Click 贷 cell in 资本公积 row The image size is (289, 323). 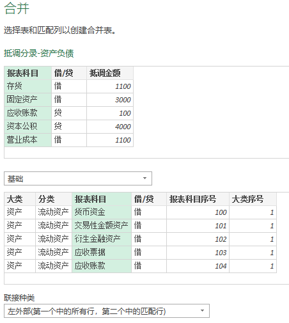[x=69, y=127]
